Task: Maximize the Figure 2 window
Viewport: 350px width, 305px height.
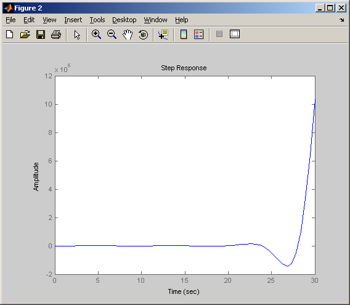Action: (330, 8)
